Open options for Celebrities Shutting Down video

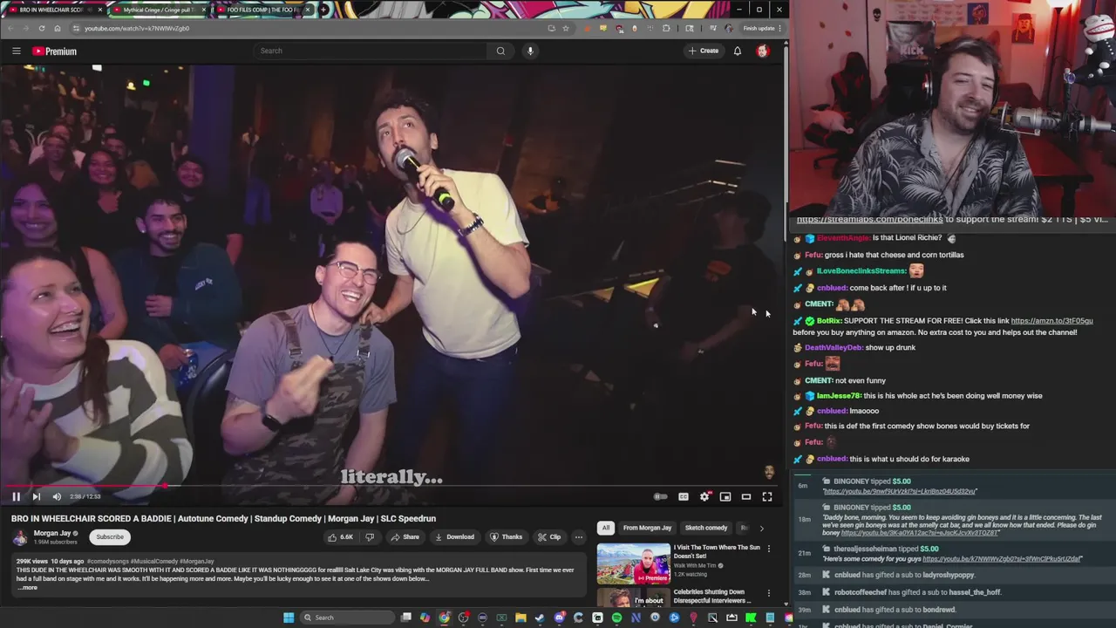click(x=768, y=593)
